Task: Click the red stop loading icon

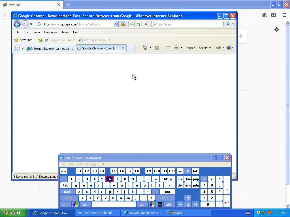Action: [x=146, y=24]
